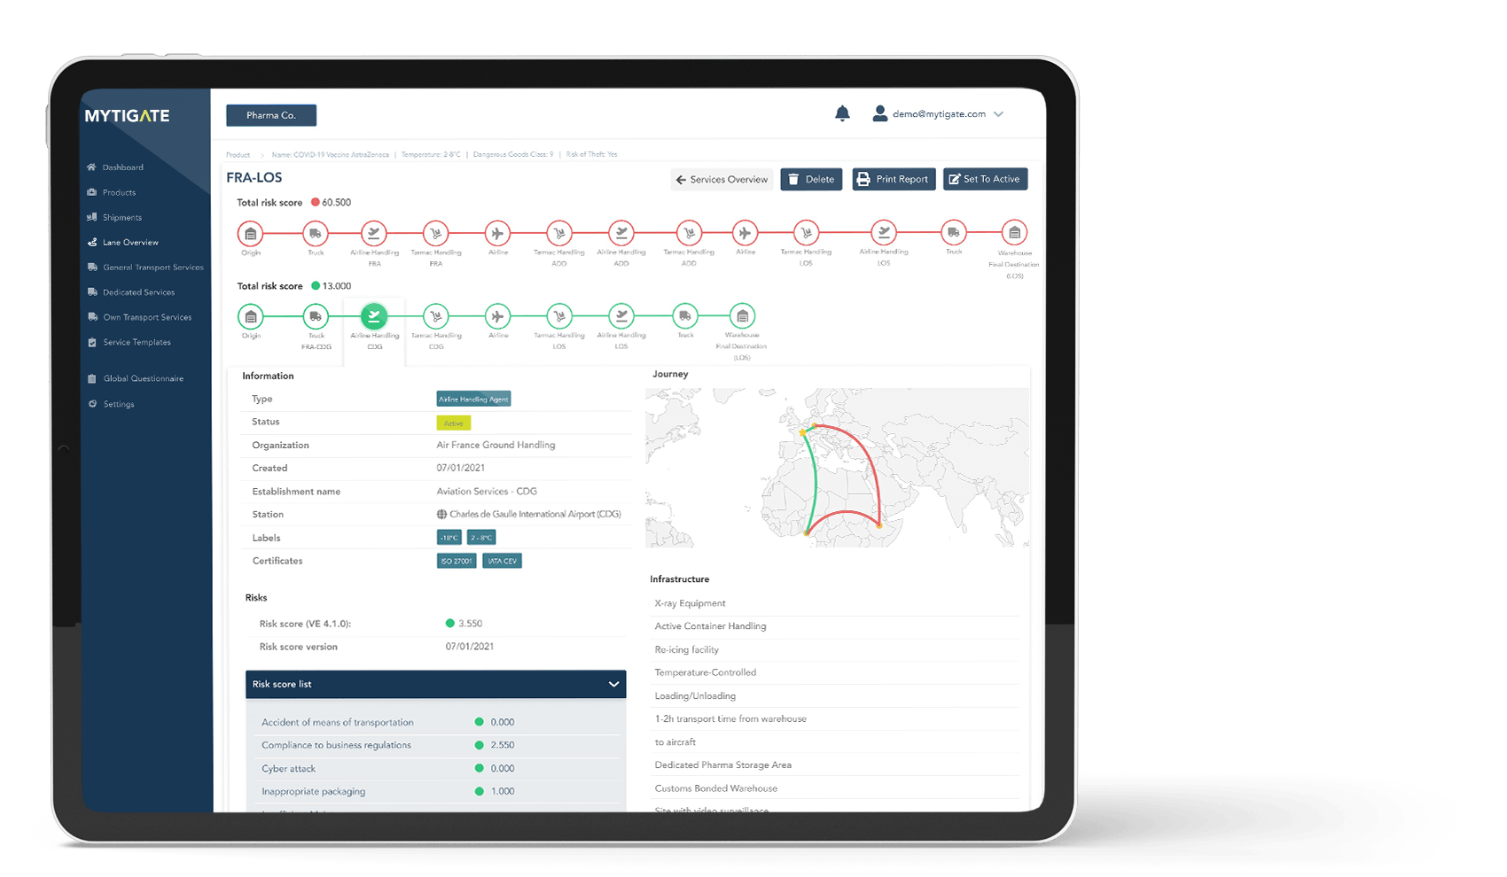Open Products in the sidebar

tap(119, 192)
